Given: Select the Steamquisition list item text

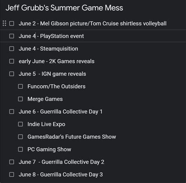Looking at the screenshot, I should pyautogui.click(x=48, y=49).
